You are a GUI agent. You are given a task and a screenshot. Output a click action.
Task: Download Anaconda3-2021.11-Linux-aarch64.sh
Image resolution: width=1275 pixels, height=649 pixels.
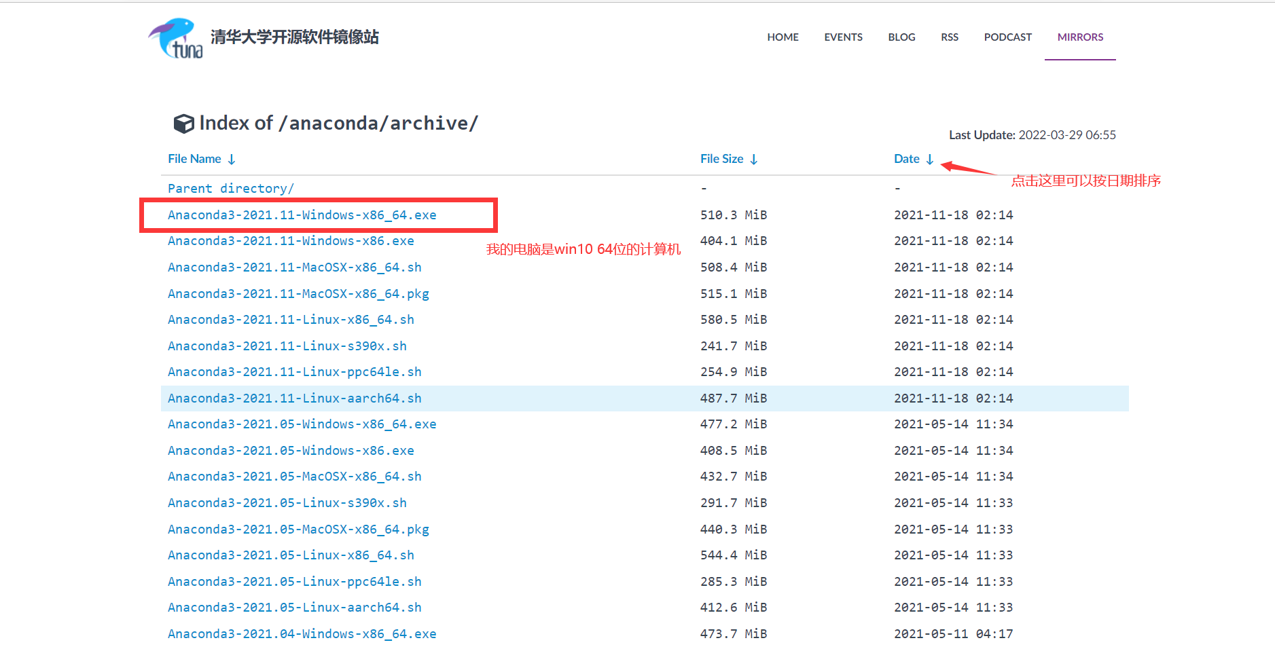(295, 398)
